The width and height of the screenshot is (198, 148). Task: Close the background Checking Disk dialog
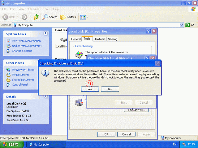tap(153, 58)
